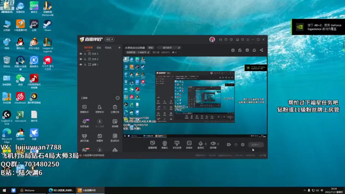Open 读弹幕 tool in toolbox
Image resolution: width=345 pixels, height=194 pixels.
point(115,123)
